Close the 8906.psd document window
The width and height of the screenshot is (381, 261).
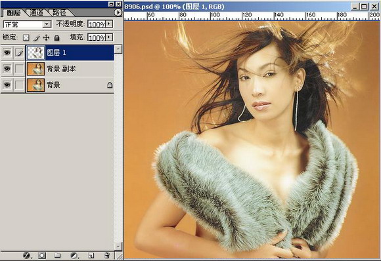point(374,7)
